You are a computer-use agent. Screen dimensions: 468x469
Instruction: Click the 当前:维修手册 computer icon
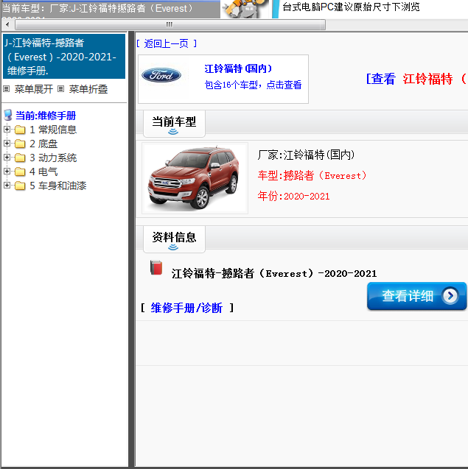tap(8, 115)
